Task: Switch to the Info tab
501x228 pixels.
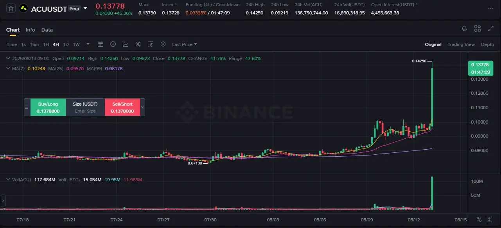Action: [31, 30]
